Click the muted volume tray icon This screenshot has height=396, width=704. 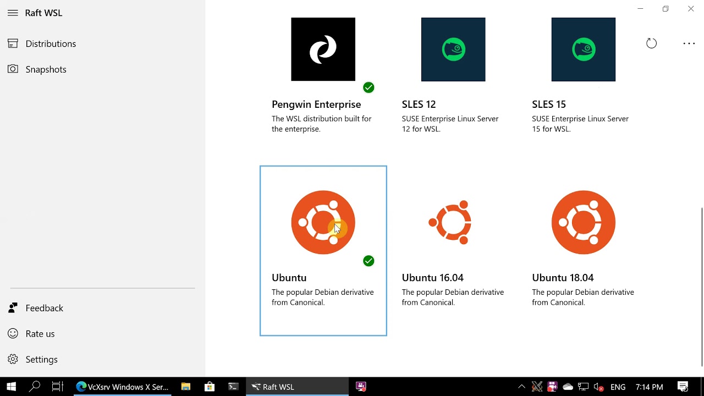click(x=599, y=387)
